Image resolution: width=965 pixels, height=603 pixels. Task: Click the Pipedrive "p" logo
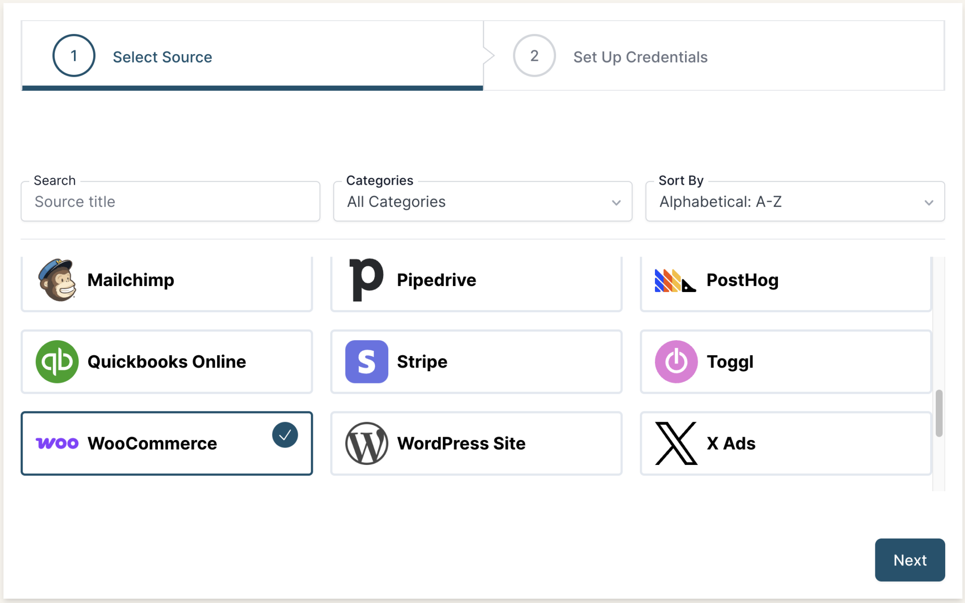[367, 279]
